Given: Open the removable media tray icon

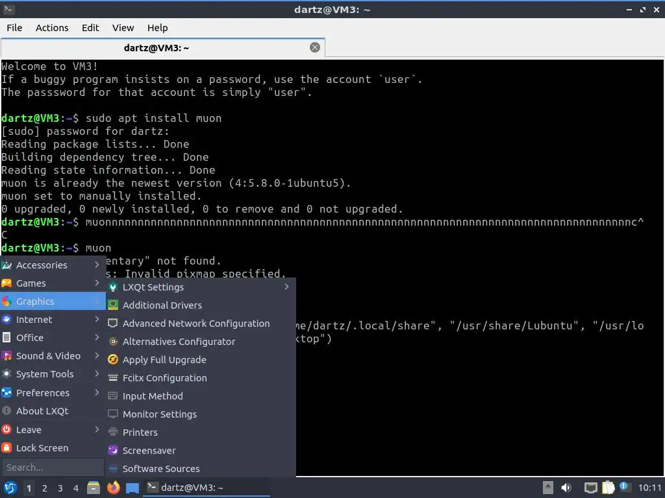Looking at the screenshot, I should coord(548,488).
